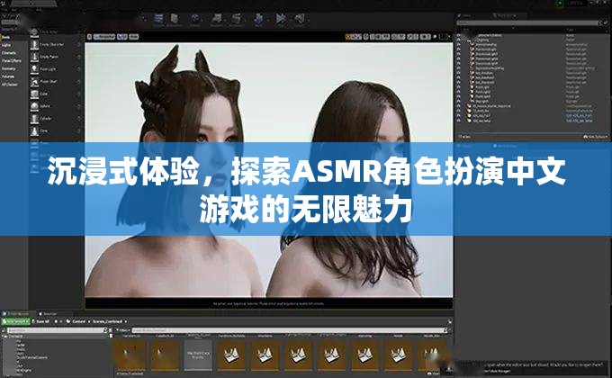Click Save All in the Content Browser

pos(41,322)
